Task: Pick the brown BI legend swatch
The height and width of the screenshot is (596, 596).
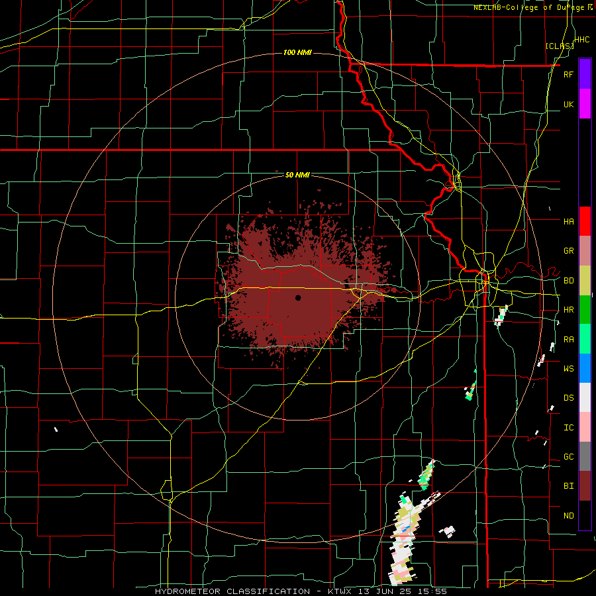Action: click(x=585, y=486)
